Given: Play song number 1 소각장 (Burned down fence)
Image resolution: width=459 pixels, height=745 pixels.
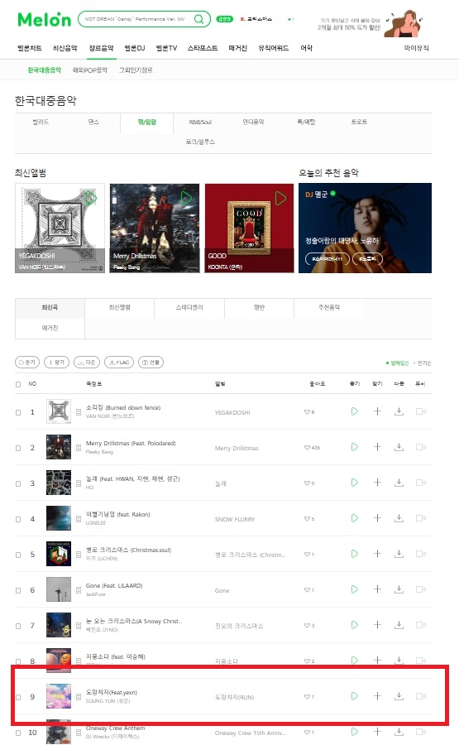Looking at the screenshot, I should pyautogui.click(x=355, y=411).
